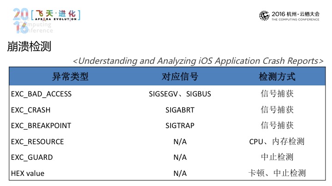332x186 pixels.
Task: Click the 检测方式 column header
Action: point(277,76)
